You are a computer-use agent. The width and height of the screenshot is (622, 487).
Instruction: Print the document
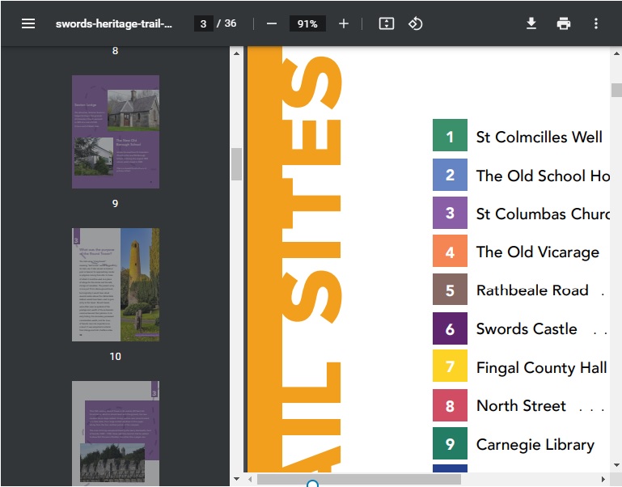point(564,23)
